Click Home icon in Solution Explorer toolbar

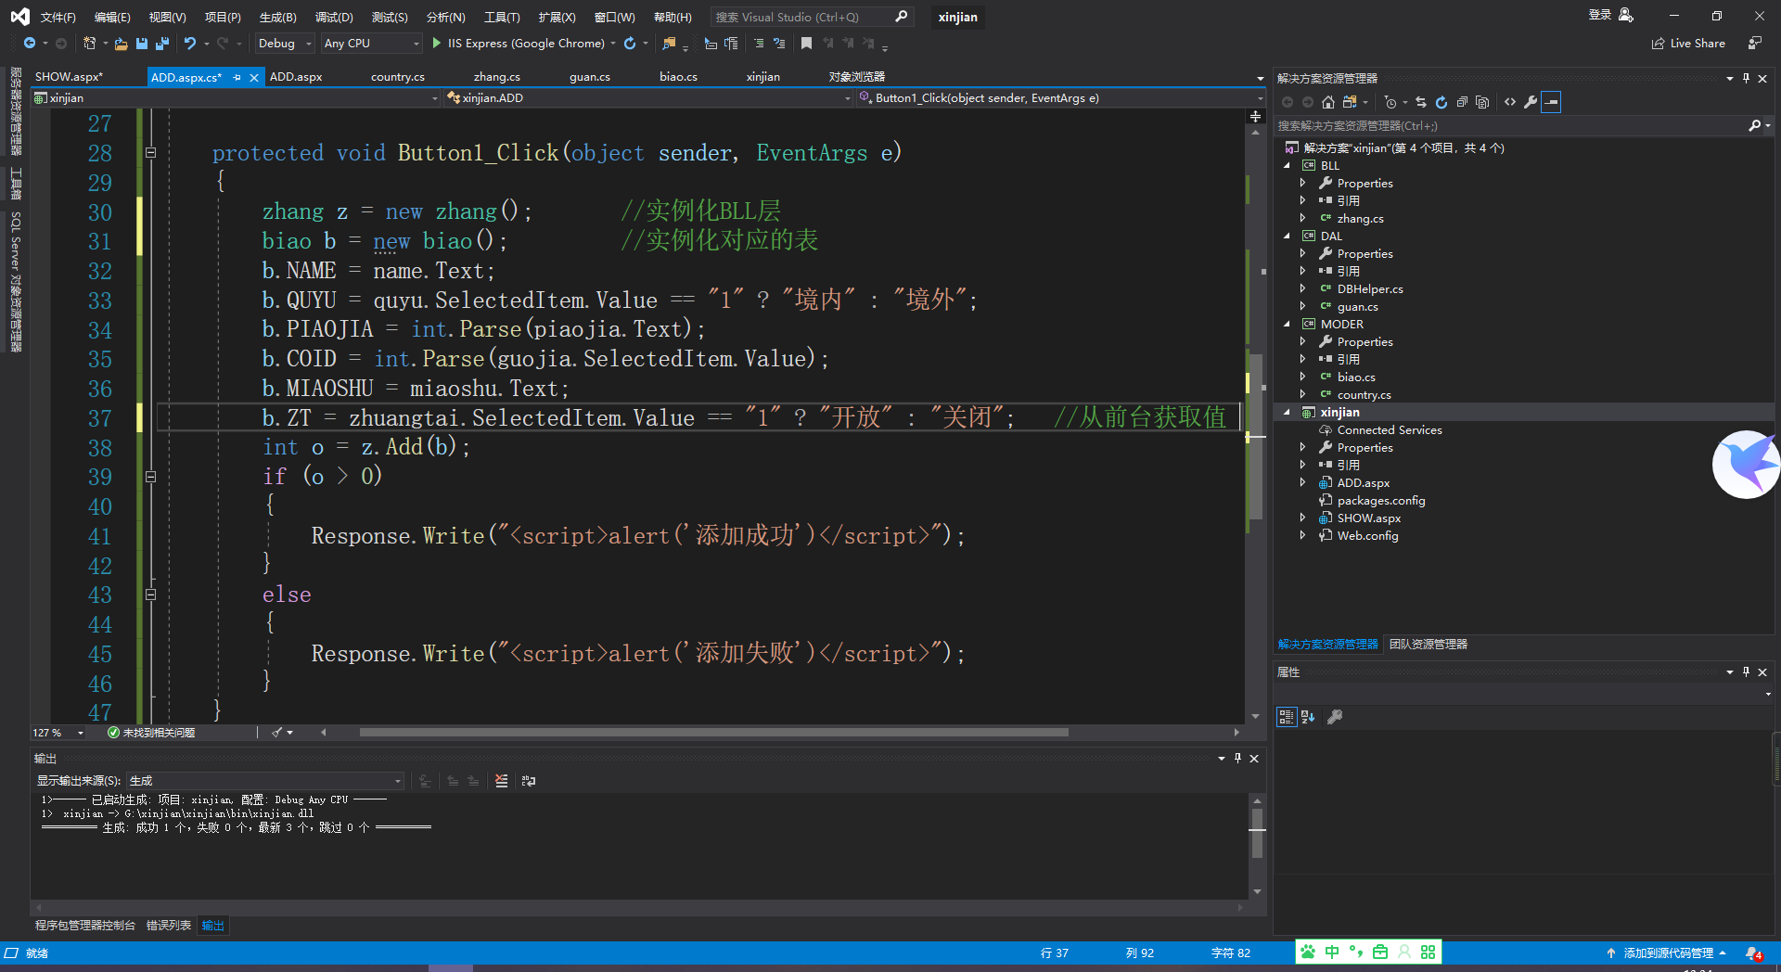point(1328,102)
